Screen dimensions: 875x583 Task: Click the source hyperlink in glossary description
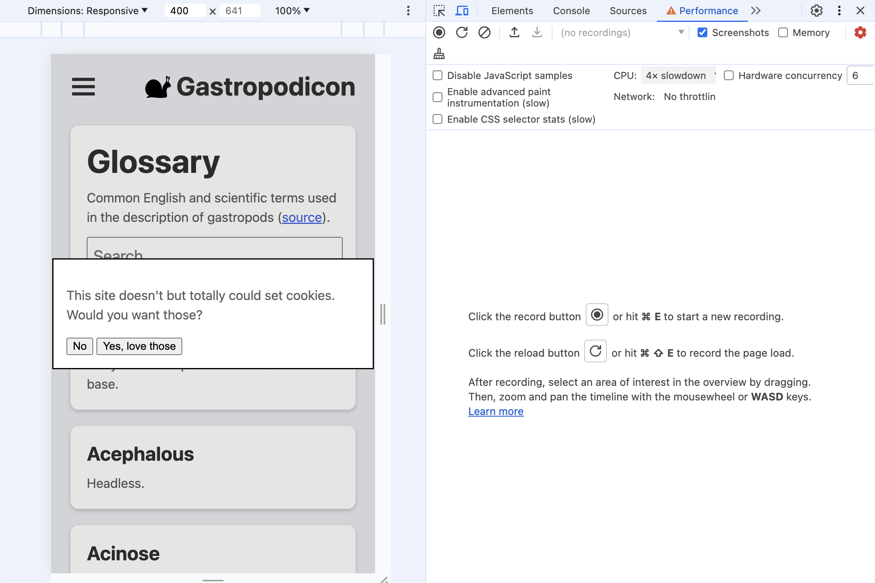coord(302,217)
